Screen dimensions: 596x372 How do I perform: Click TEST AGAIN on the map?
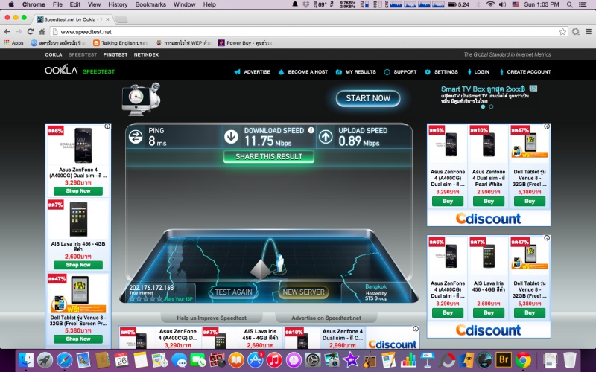point(233,292)
